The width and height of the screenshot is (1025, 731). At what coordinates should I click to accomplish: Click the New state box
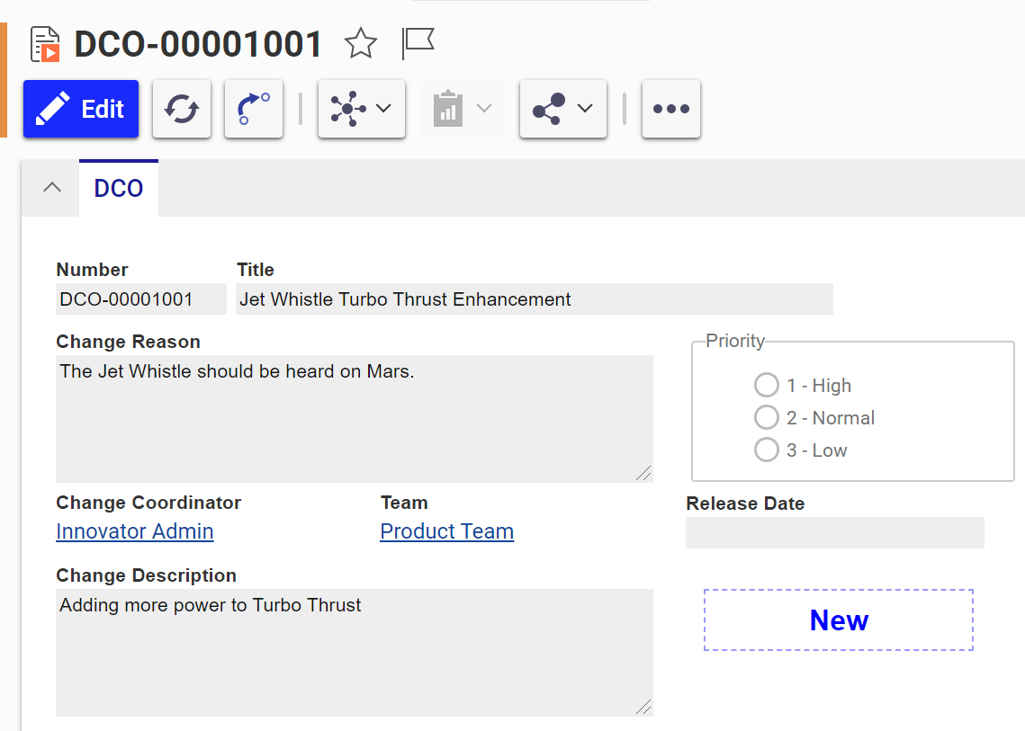[x=839, y=620]
